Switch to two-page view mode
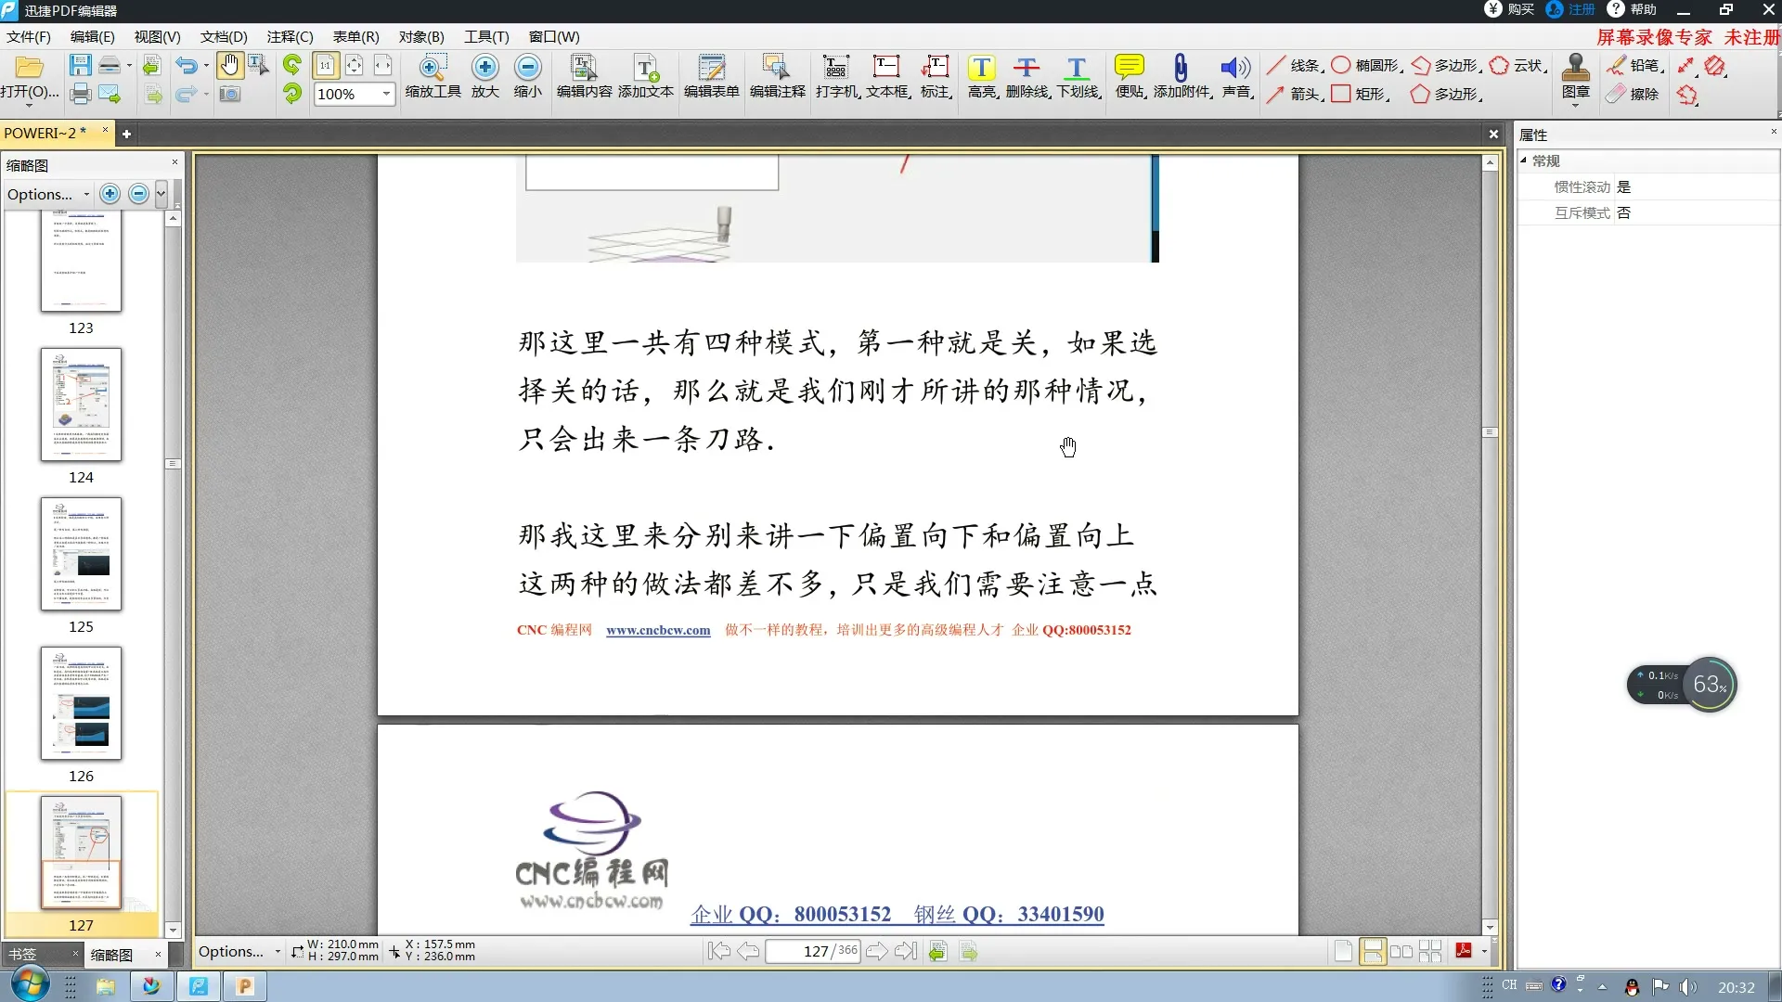This screenshot has width=1782, height=1002. tap(1401, 951)
